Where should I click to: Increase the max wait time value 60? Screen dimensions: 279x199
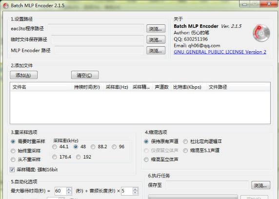69,189
